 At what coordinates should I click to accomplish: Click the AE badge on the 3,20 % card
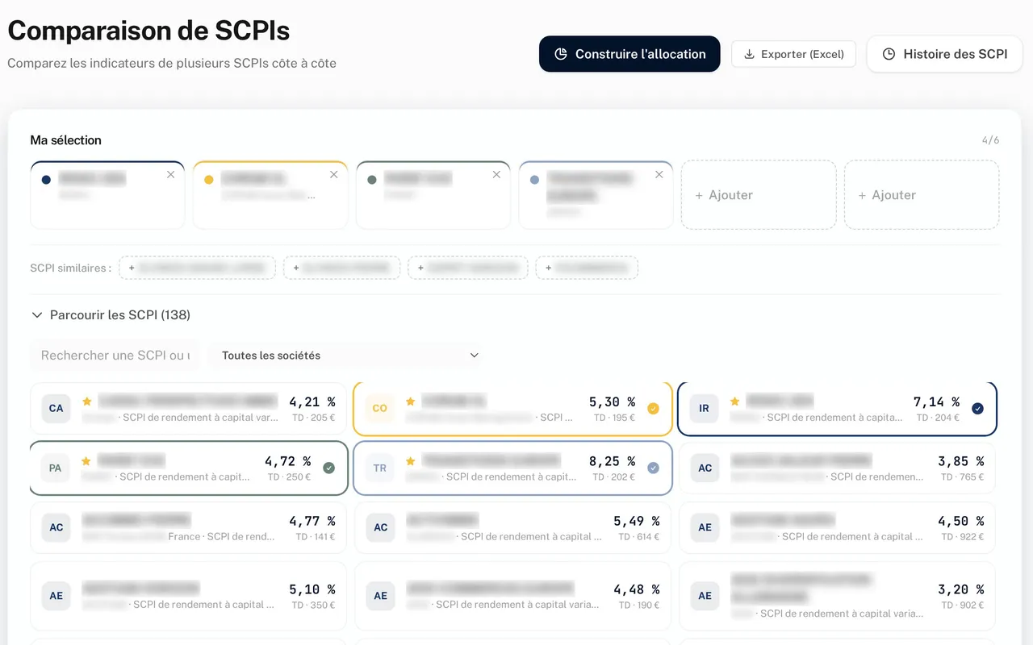tap(705, 596)
